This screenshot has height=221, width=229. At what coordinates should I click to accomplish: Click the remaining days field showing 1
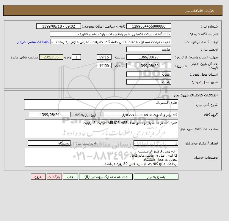(x=76, y=57)
